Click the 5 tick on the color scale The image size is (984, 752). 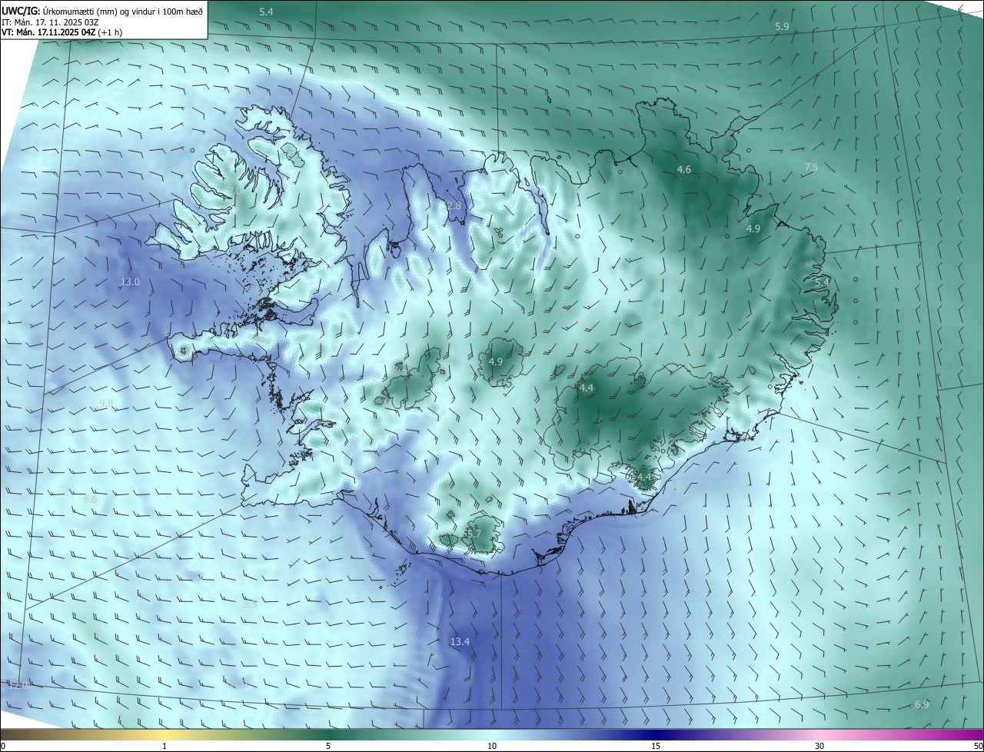click(x=328, y=746)
